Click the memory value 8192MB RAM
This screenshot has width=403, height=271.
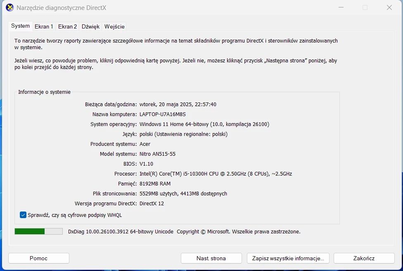155,183
